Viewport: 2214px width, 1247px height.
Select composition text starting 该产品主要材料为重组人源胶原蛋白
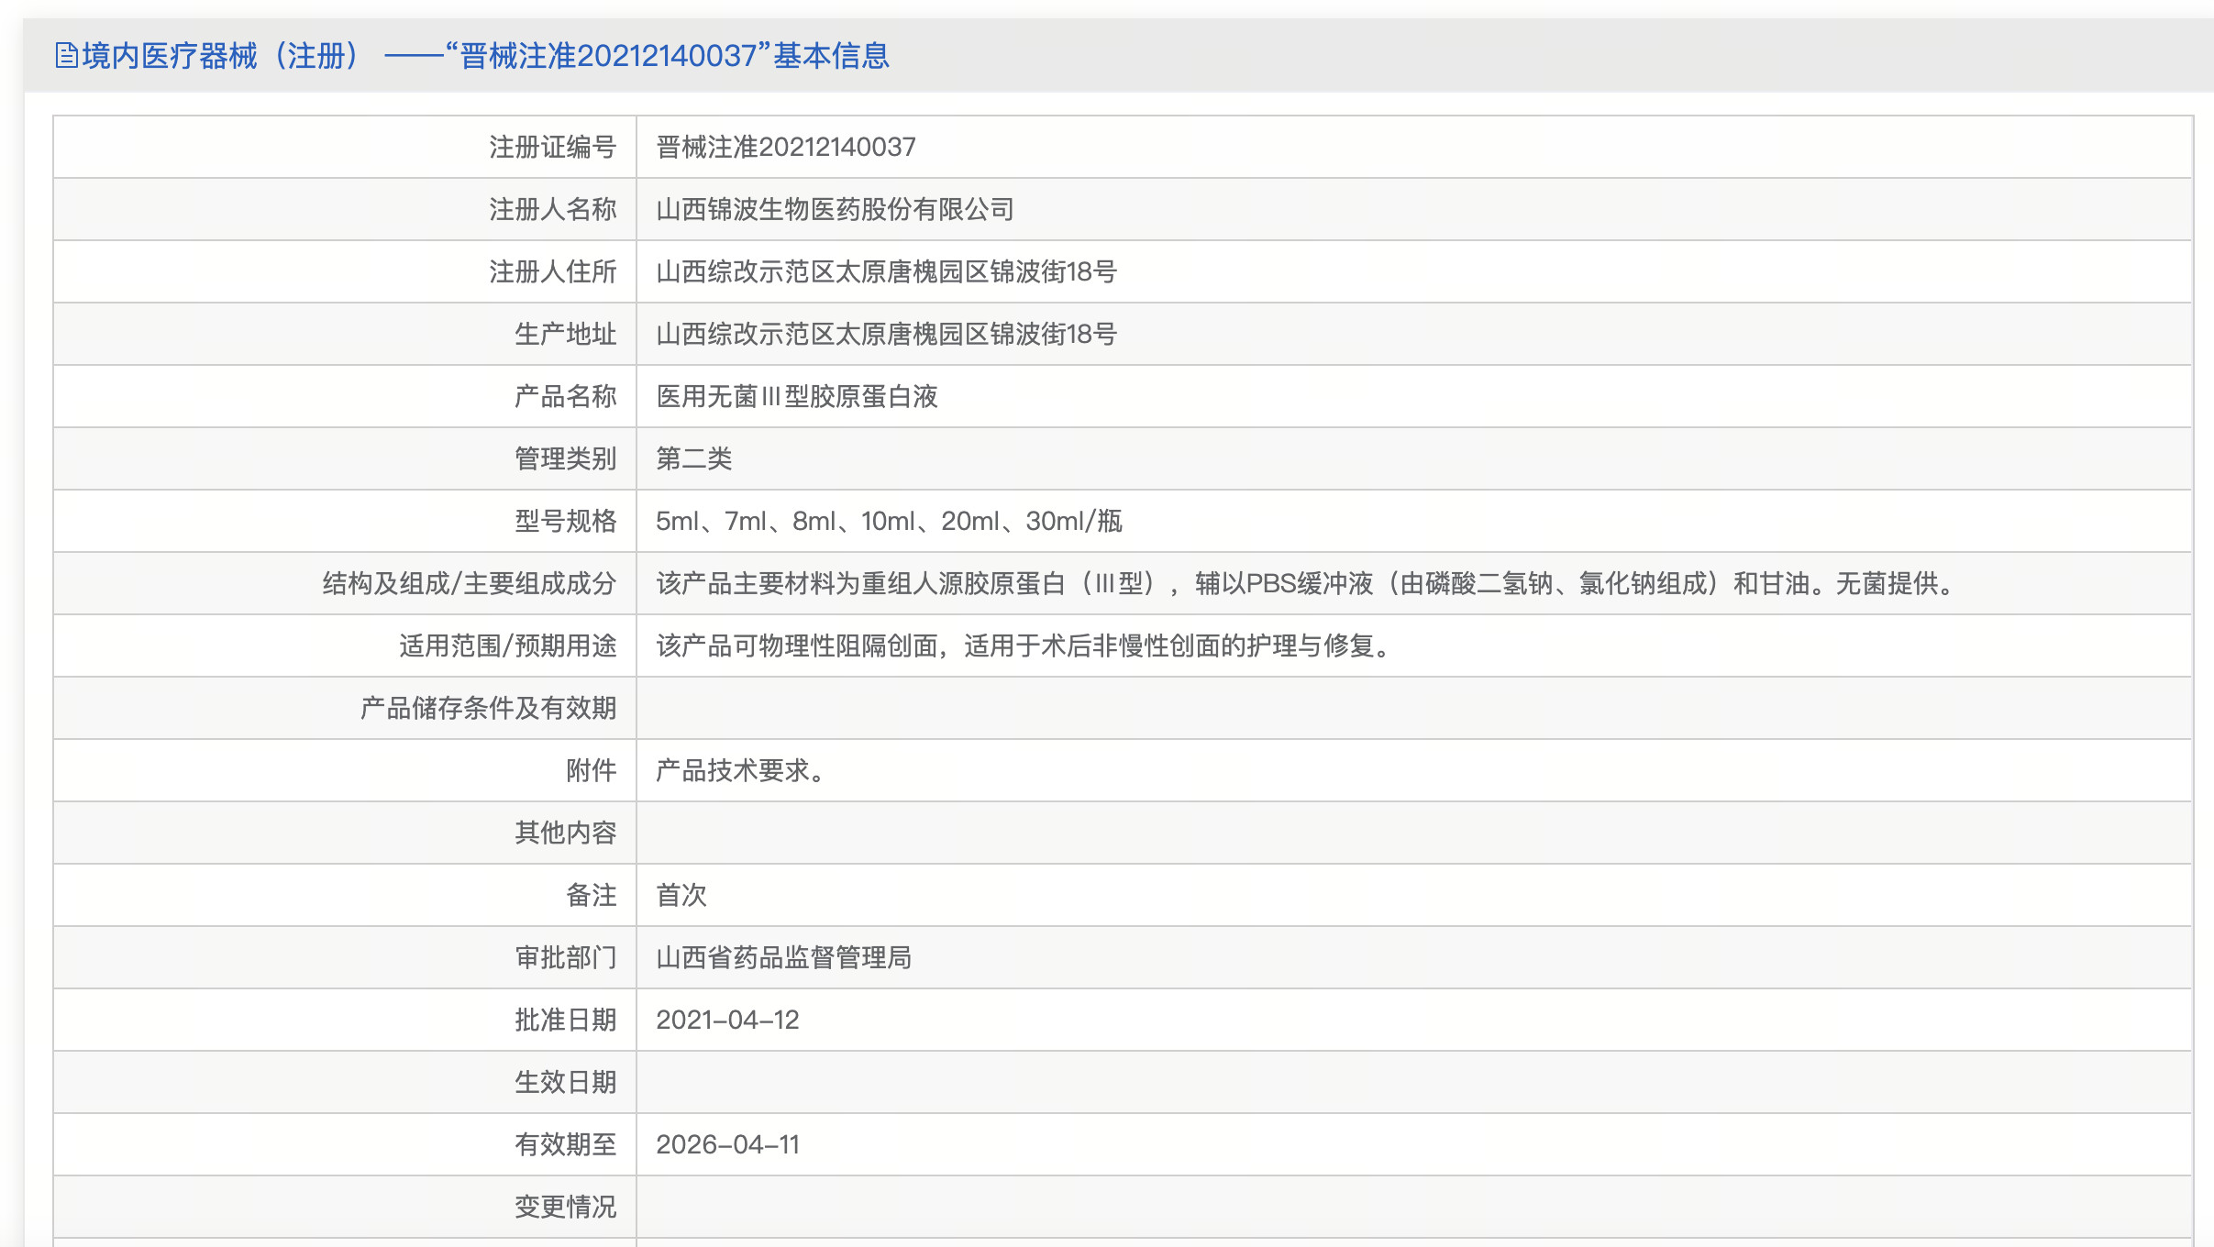1308,583
